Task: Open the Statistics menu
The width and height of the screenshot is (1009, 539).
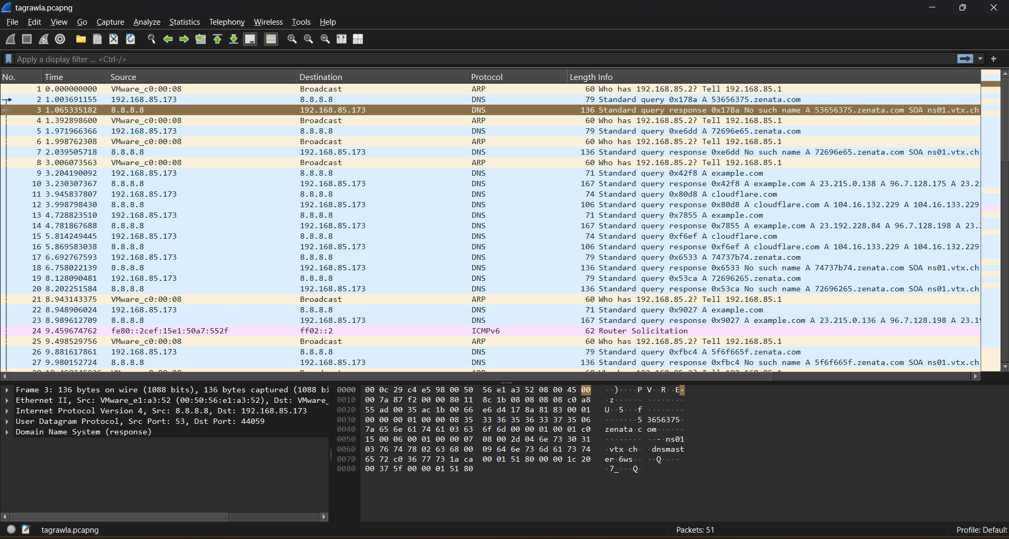Action: coord(184,22)
